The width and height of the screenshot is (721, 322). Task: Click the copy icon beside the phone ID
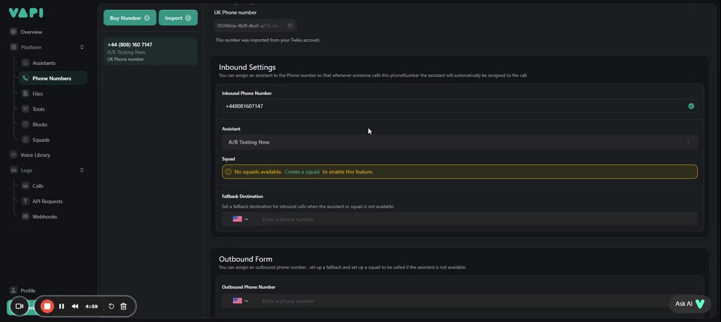(x=290, y=26)
